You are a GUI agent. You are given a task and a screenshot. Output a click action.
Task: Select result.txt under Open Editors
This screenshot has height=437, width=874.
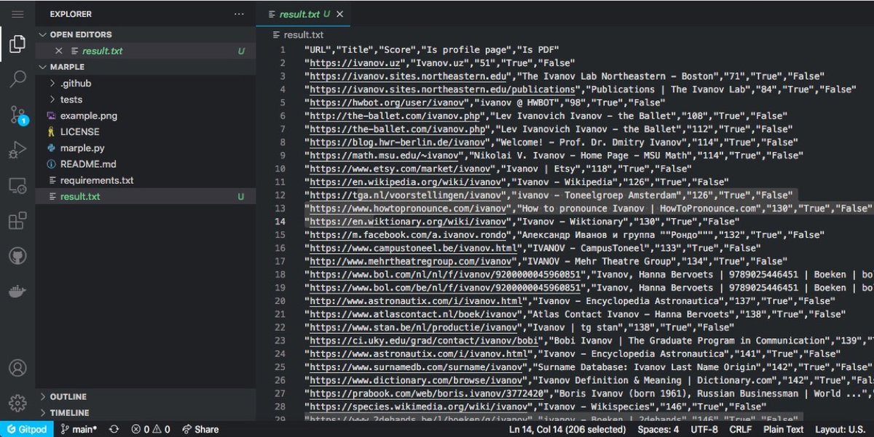pos(146,51)
